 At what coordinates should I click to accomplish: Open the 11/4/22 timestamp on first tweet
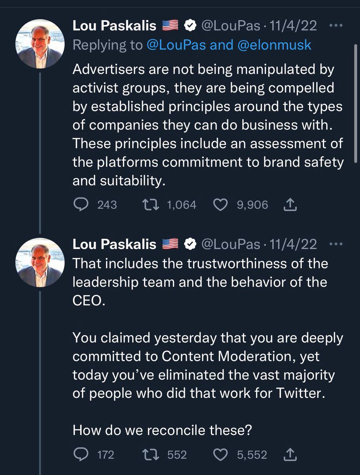click(x=293, y=26)
